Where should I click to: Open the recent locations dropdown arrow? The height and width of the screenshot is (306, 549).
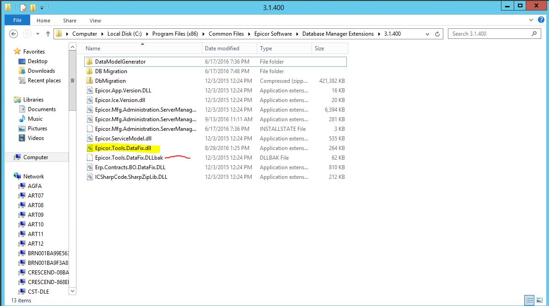[x=38, y=34]
